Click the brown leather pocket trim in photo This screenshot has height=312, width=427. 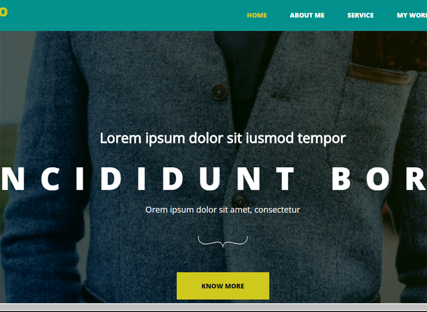(380, 76)
